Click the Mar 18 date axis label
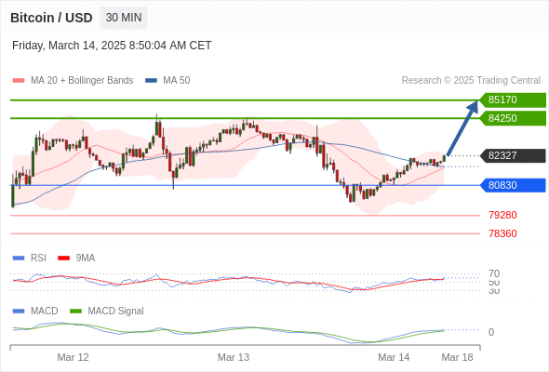Image resolution: width=549 pixels, height=372 pixels. [x=457, y=357]
